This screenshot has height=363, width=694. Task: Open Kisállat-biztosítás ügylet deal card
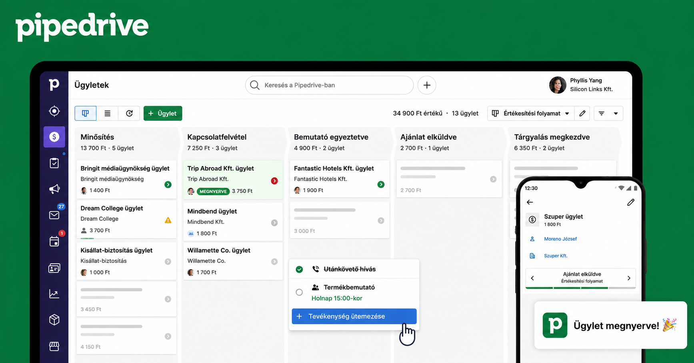[126, 261]
